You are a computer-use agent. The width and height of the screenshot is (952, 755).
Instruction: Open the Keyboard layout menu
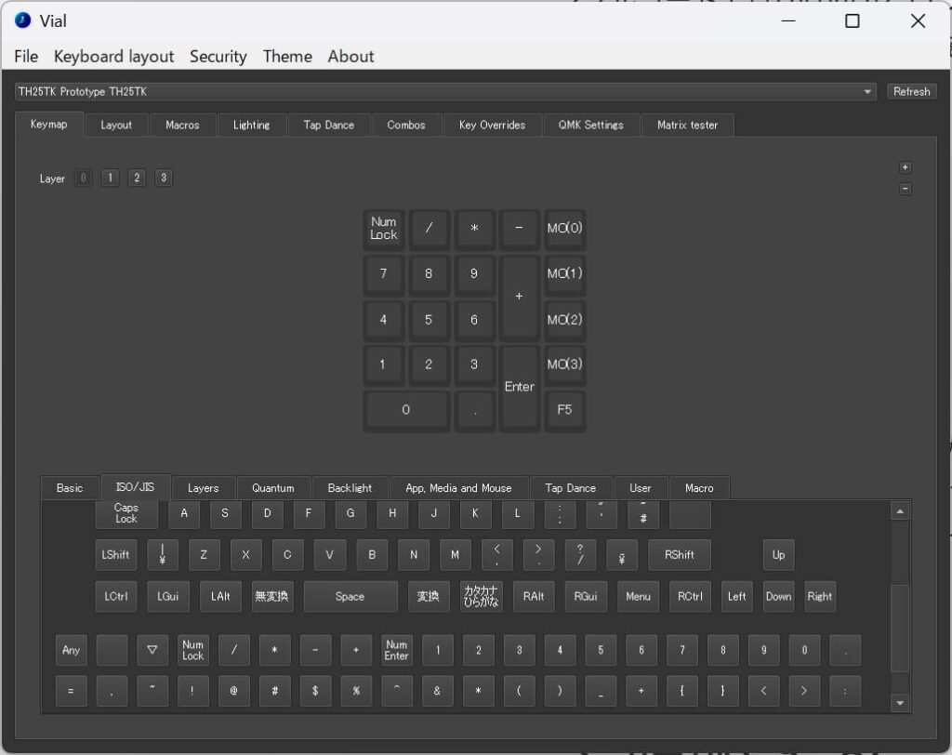point(113,57)
